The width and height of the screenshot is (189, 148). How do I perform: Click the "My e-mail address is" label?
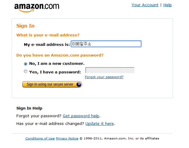pyautogui.click(x=47, y=45)
